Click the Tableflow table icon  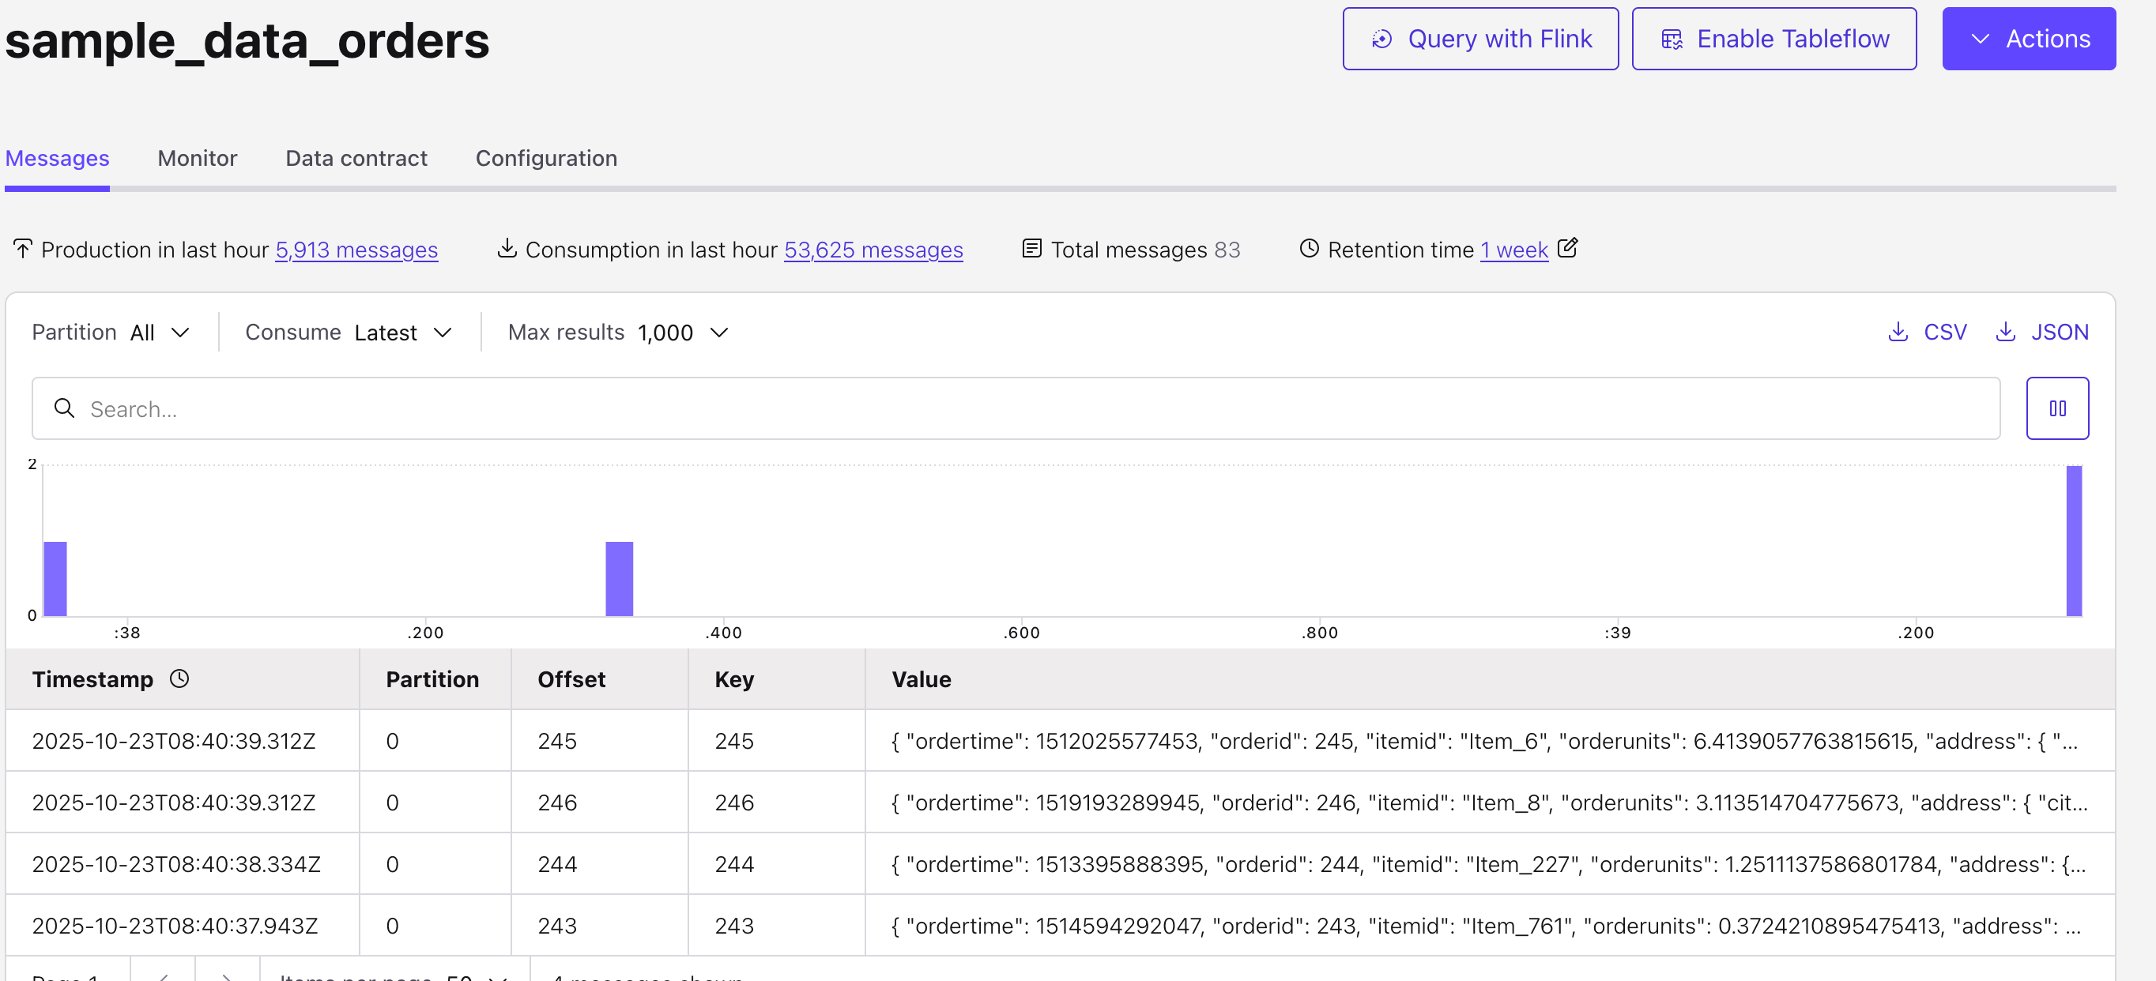[x=1671, y=39]
